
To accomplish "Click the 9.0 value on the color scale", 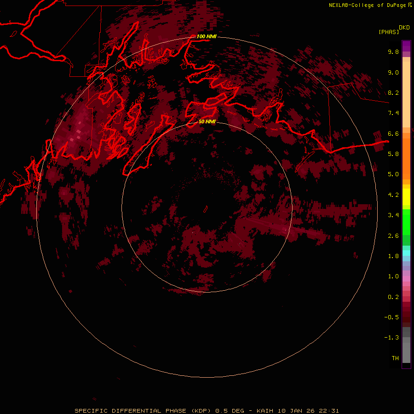I will [393, 72].
